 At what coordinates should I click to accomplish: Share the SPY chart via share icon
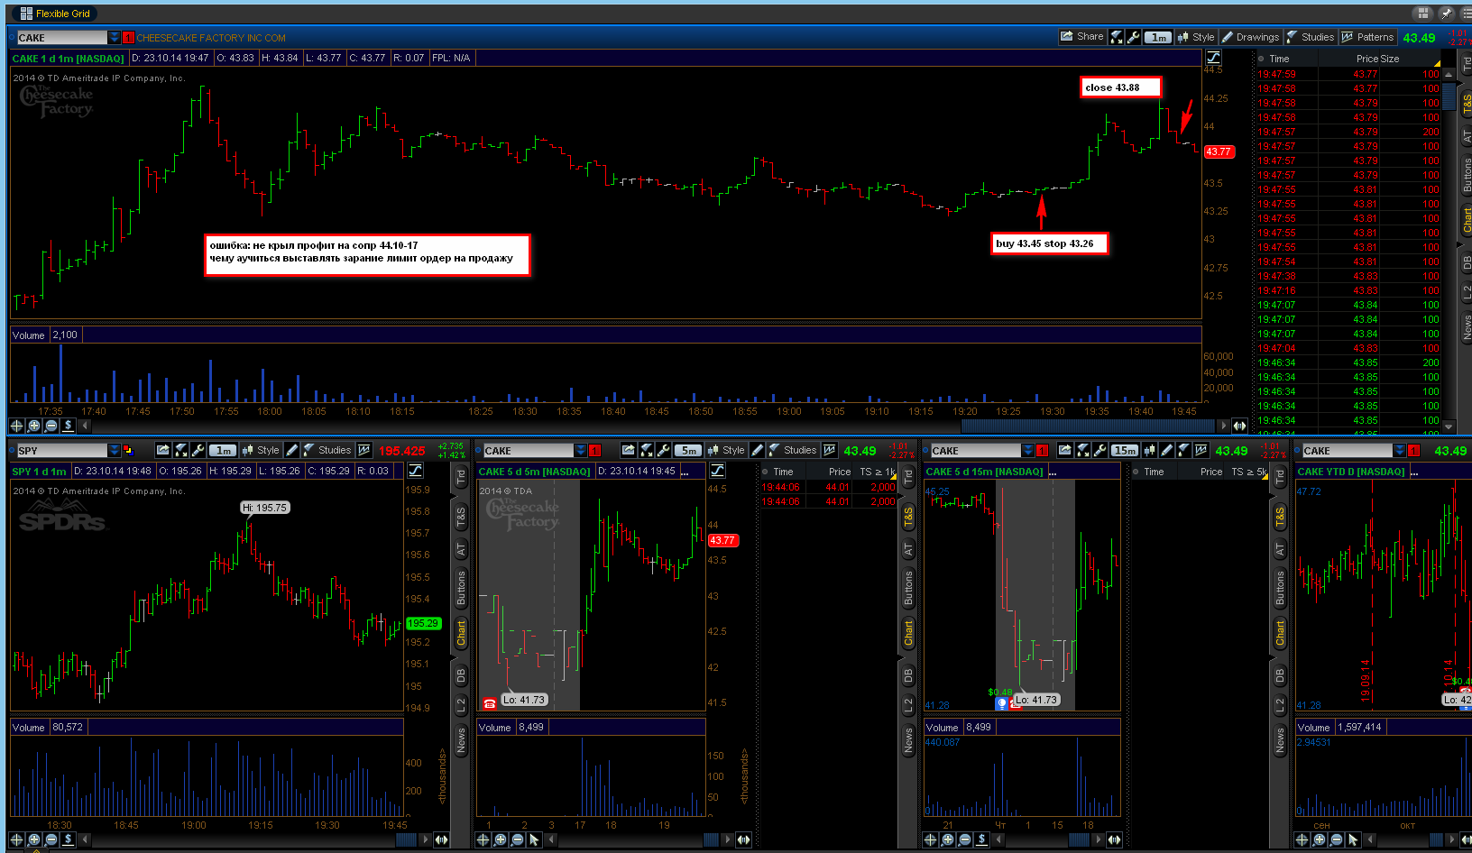point(162,450)
